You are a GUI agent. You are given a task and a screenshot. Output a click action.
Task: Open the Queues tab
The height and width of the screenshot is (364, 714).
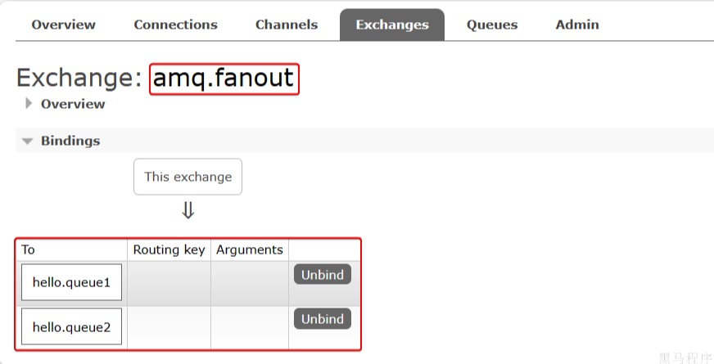[492, 25]
